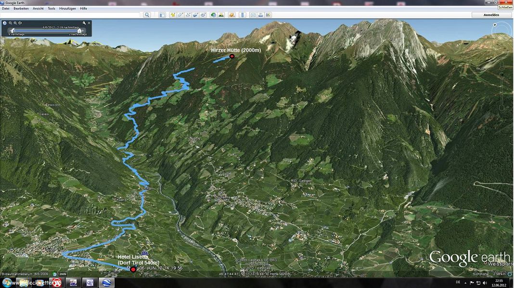The width and height of the screenshot is (514, 288).
Task: Select the Add Path tool
Action: coord(188,15)
